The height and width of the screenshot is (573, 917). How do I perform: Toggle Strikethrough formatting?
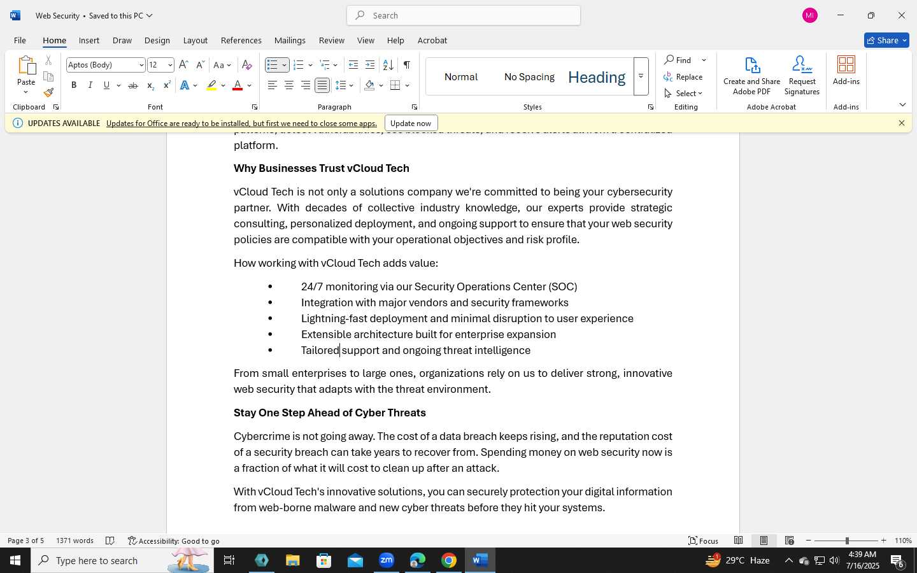(x=133, y=85)
